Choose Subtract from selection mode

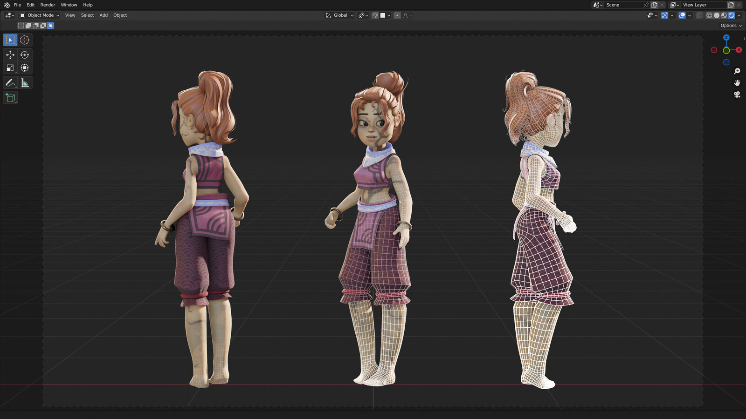point(35,26)
